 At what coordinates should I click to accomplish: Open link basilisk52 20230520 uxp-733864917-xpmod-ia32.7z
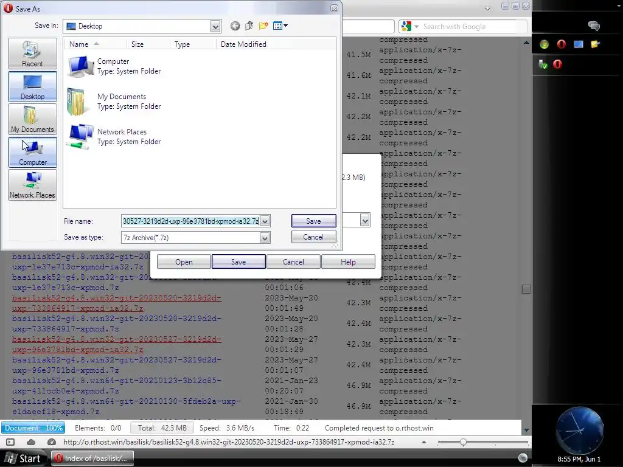[116, 303]
